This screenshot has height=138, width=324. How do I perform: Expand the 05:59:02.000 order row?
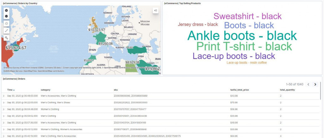4,116
